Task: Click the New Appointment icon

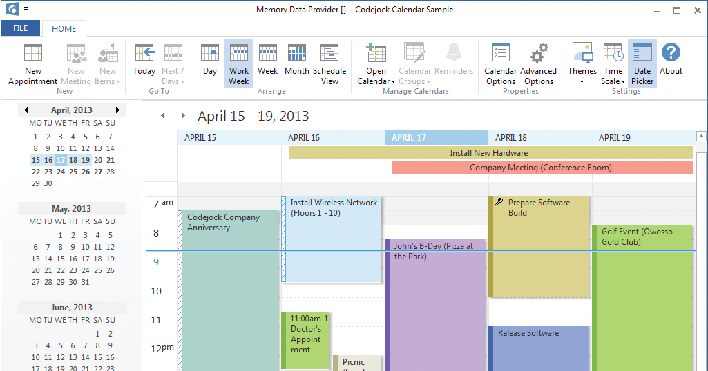Action: click(x=32, y=54)
